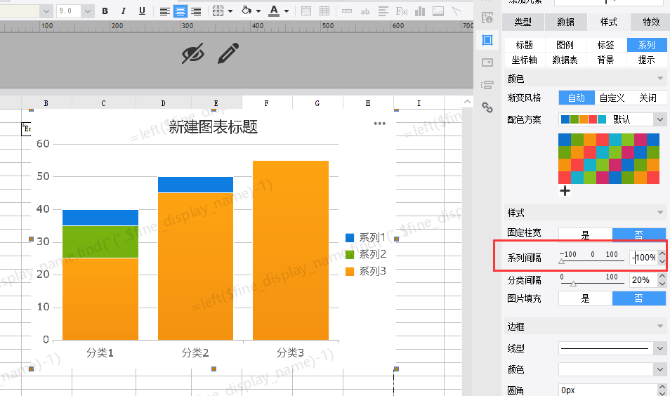Open the font size dropdown
The image size is (670, 396).
pos(88,11)
